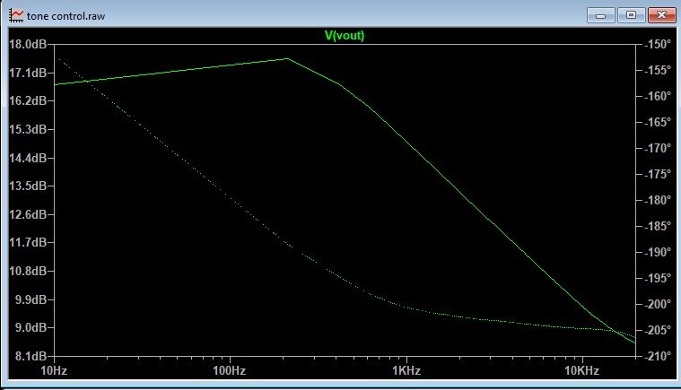The width and height of the screenshot is (681, 390).
Task: Click the 10Hz frequency axis label
Action: pyautogui.click(x=54, y=371)
